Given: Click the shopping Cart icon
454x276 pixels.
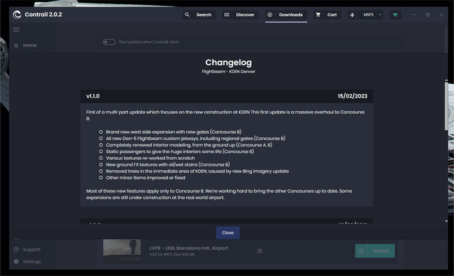Looking at the screenshot, I should 318,14.
